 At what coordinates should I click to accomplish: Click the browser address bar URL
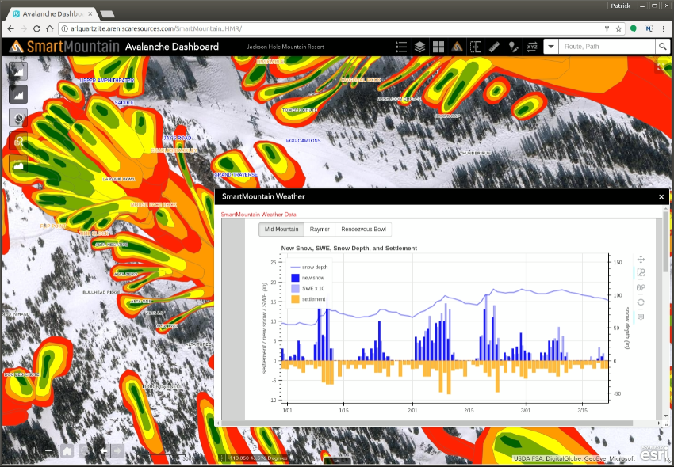(x=156, y=28)
